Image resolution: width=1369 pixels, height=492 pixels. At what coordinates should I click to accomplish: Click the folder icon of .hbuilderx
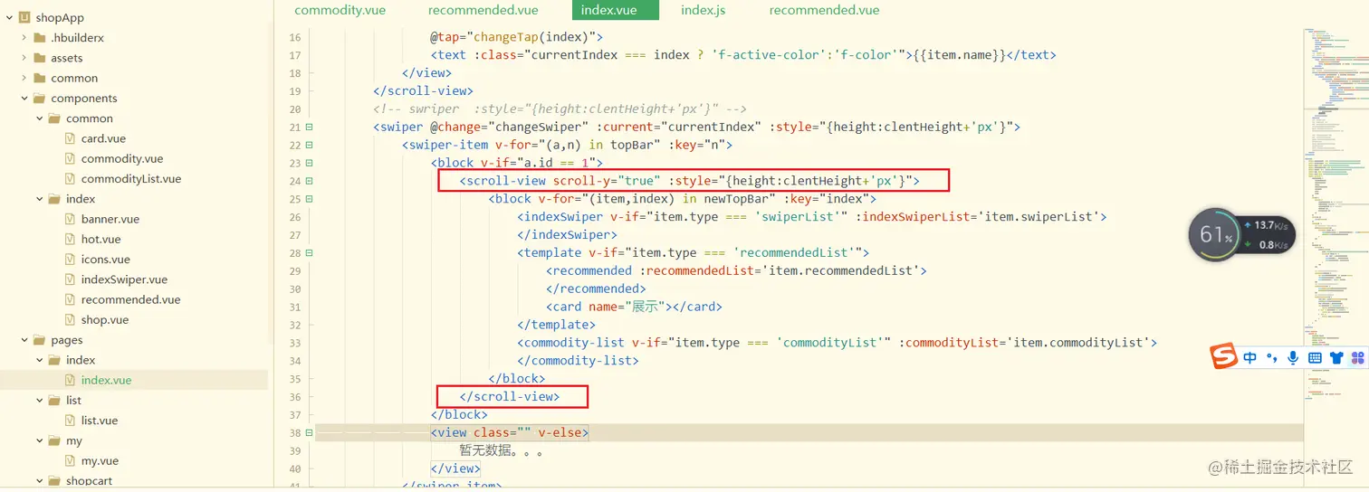39,38
